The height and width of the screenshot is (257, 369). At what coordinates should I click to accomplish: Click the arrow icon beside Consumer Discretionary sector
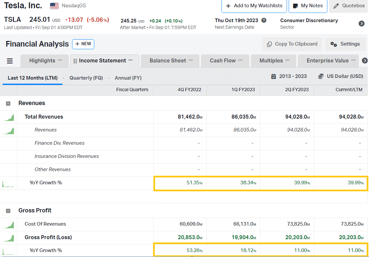tap(361, 23)
